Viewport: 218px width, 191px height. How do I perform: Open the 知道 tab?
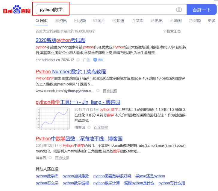(x=118, y=21)
